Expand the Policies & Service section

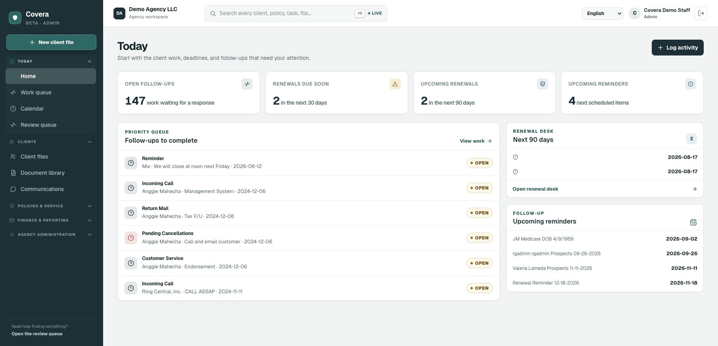pyautogui.click(x=51, y=206)
